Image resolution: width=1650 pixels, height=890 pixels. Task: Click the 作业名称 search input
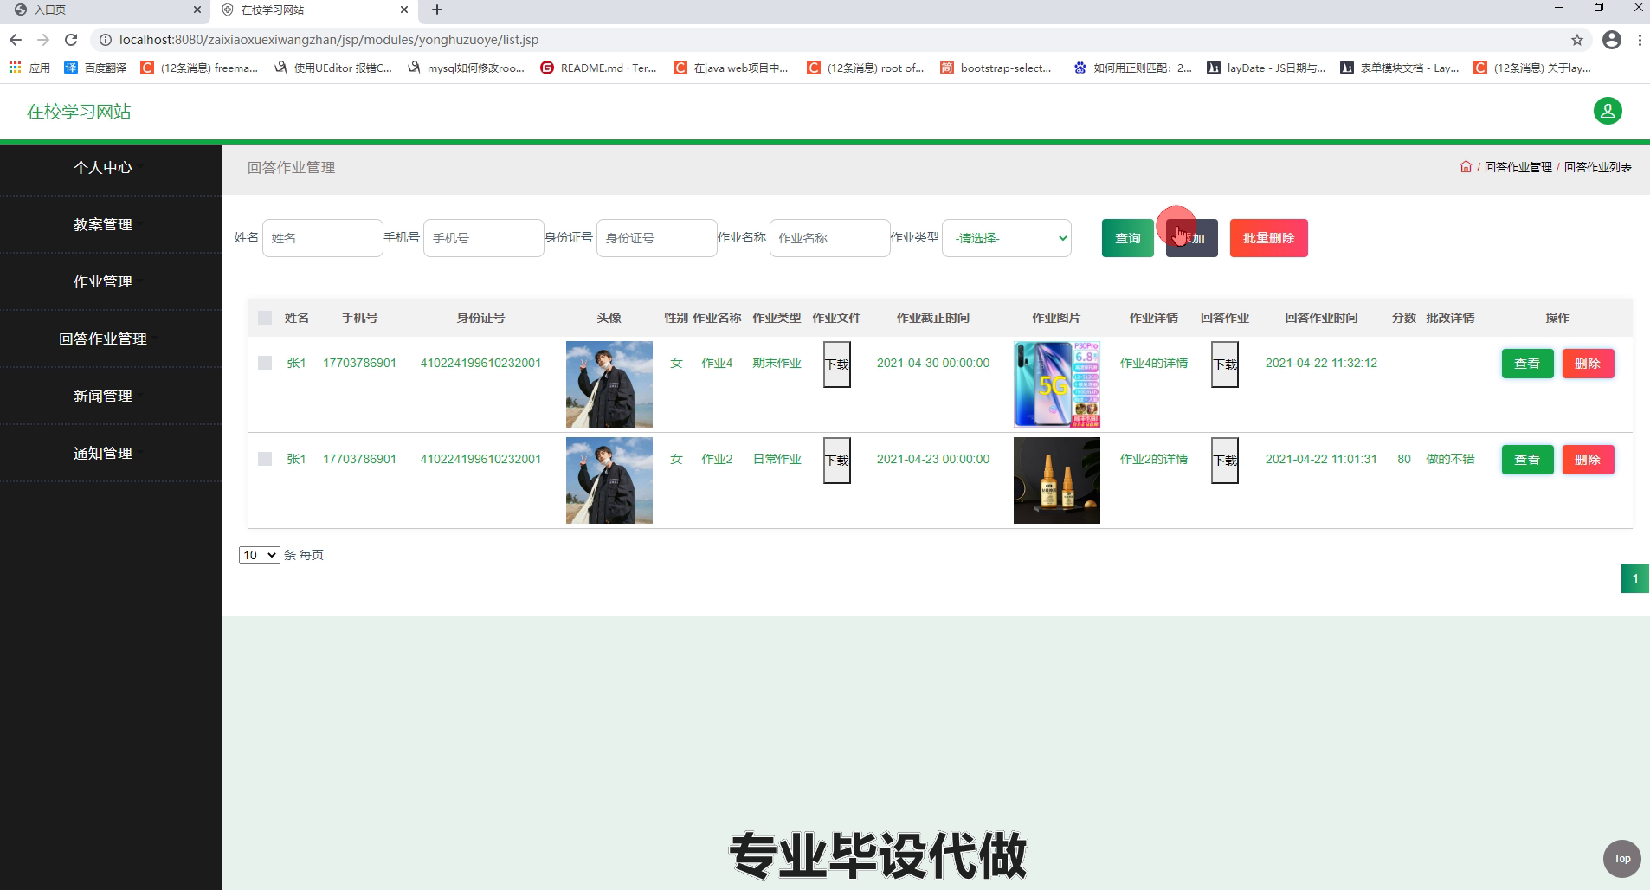[830, 238]
